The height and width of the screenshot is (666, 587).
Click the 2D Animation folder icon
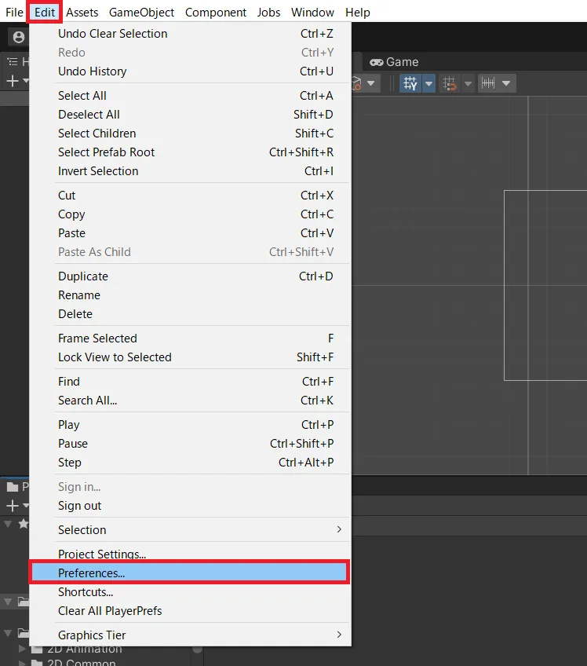(x=37, y=650)
